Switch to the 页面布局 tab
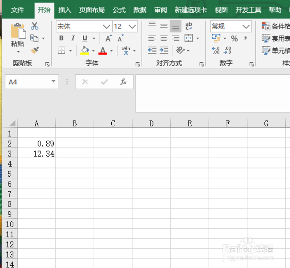290x268 pixels. pos(92,10)
